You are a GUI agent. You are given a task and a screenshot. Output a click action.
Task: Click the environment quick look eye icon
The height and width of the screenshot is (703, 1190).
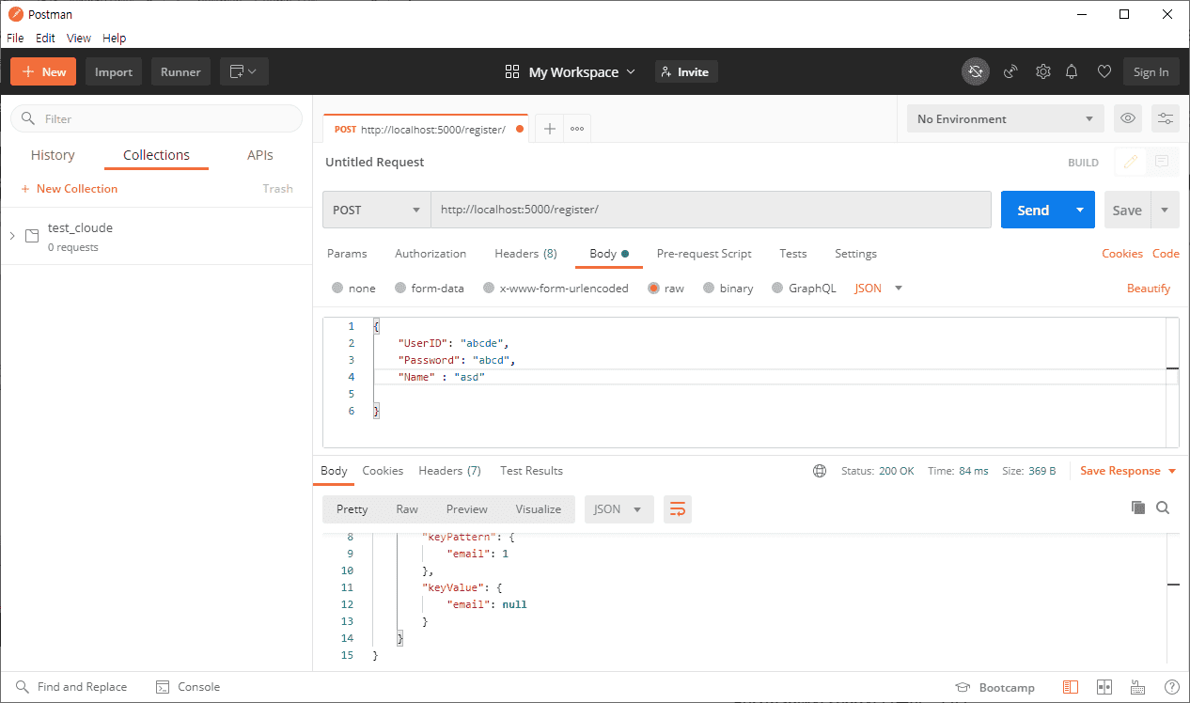(1128, 118)
